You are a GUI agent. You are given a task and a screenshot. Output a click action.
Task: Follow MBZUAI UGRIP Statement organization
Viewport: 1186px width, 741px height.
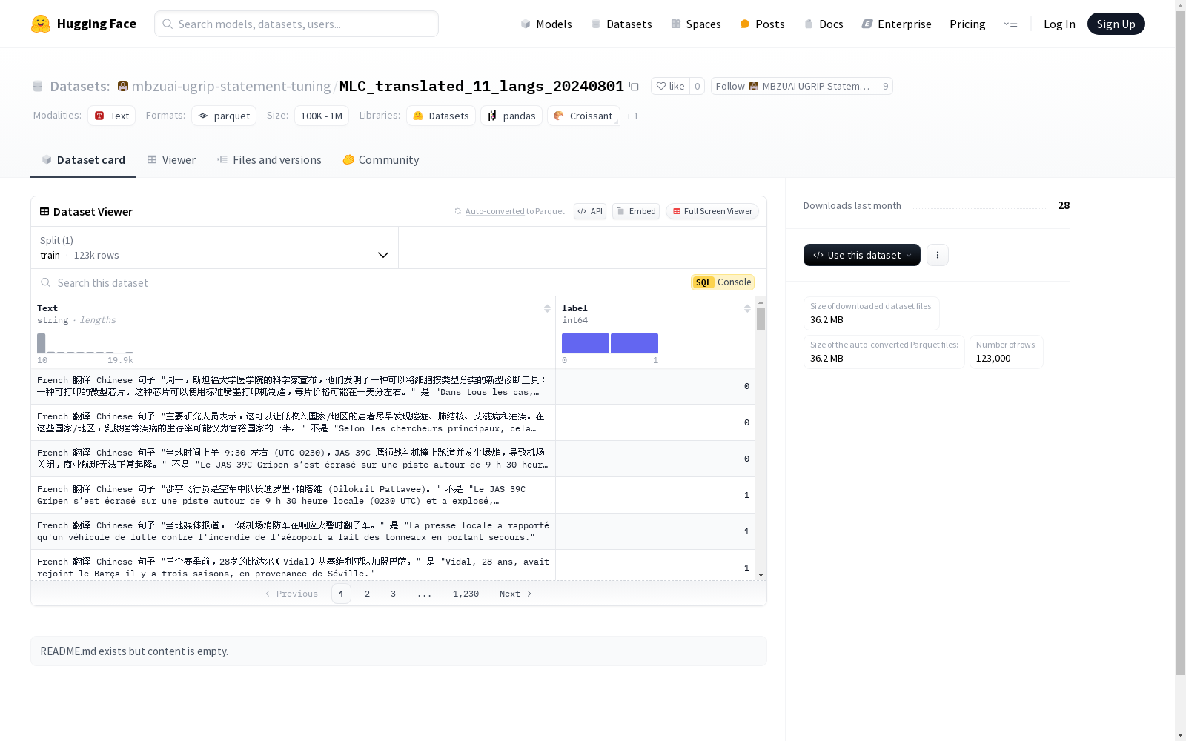coord(794,86)
